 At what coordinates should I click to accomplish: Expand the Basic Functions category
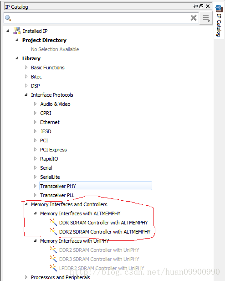pos(26,68)
